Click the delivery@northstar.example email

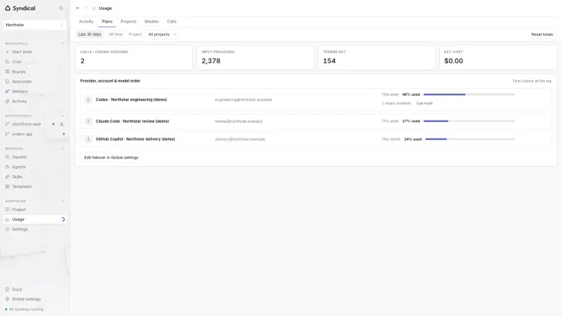(x=240, y=139)
